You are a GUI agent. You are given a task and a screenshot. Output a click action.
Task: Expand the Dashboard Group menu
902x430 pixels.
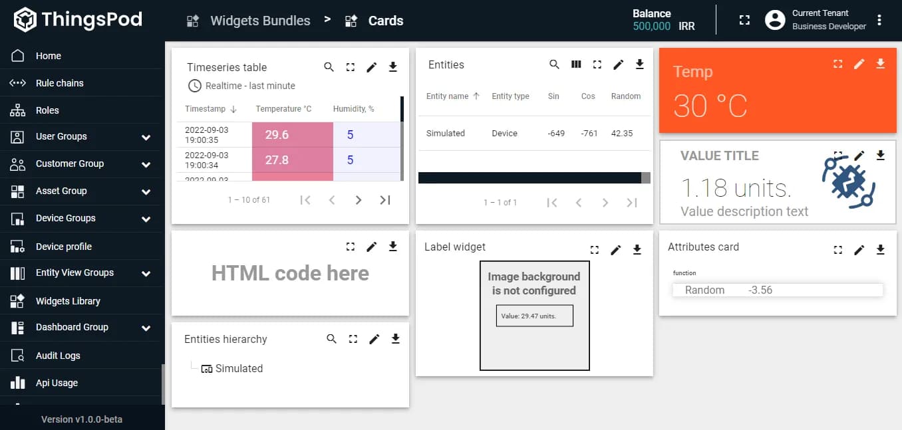click(x=146, y=328)
